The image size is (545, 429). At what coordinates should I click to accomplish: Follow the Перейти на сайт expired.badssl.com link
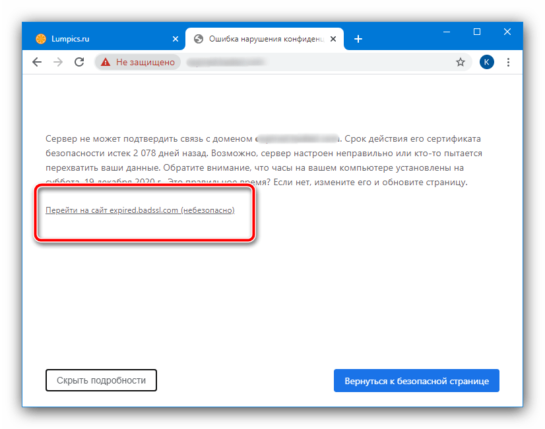139,211
